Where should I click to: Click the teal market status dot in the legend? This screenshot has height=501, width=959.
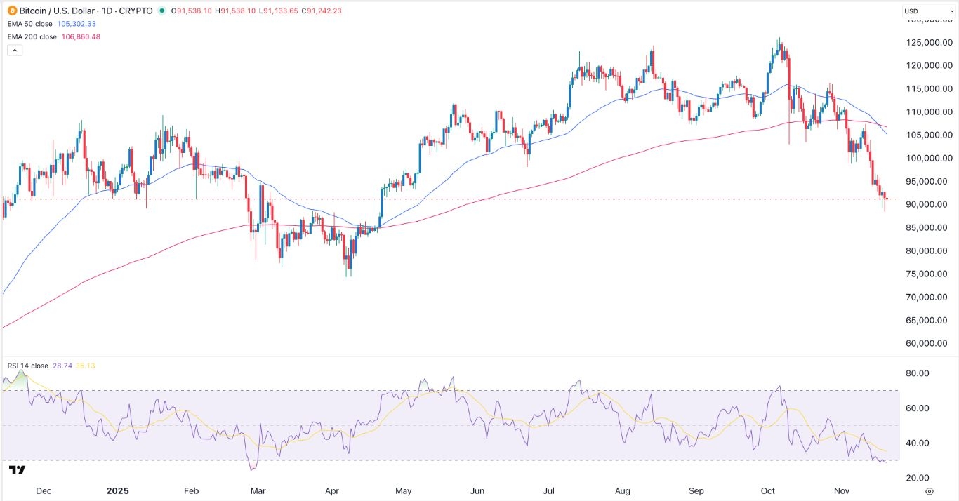(162, 11)
